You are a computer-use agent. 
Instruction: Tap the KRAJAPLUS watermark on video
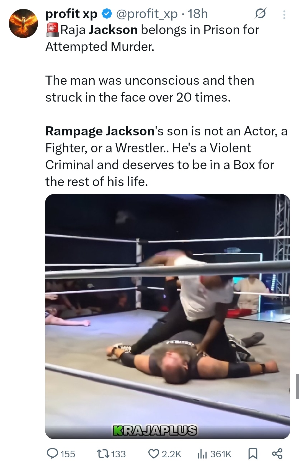pos(155,431)
